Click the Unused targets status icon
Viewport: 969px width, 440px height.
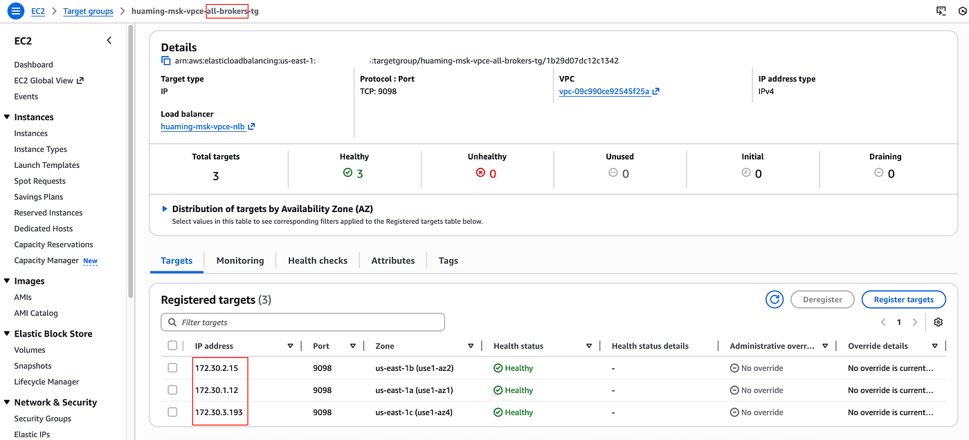pos(613,173)
